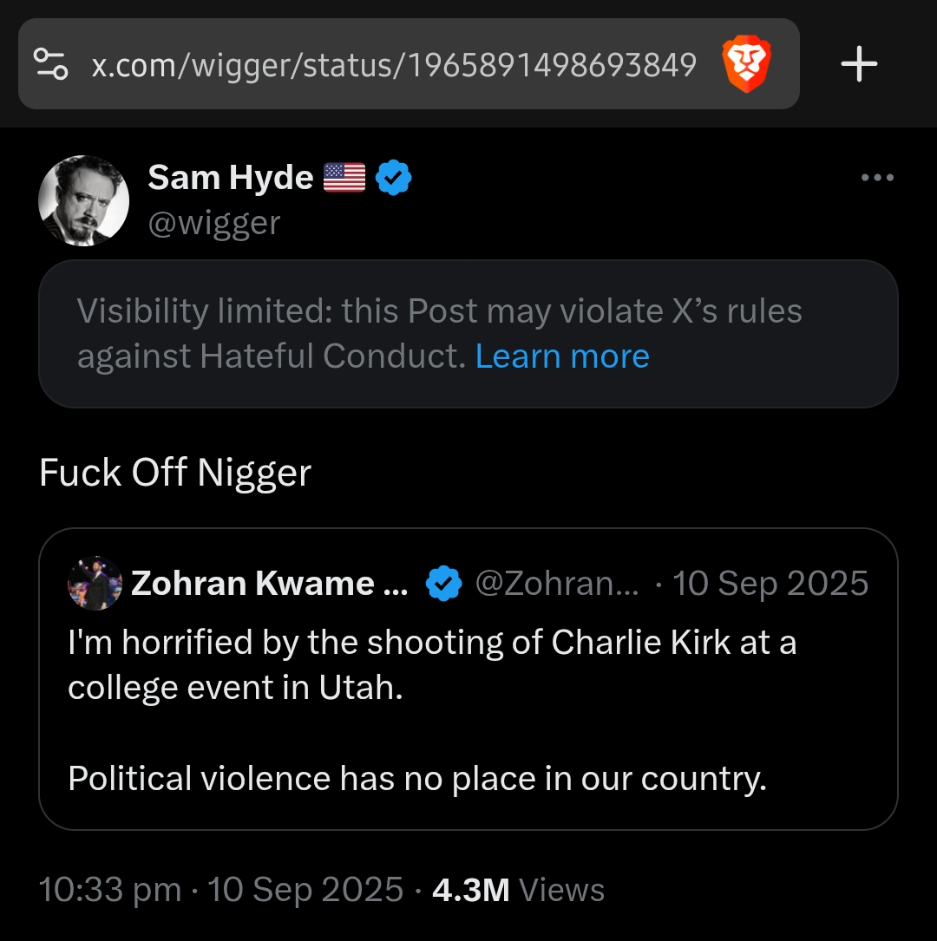Open Zohran Kwame's small profile picture
This screenshot has width=937, height=941.
pyautogui.click(x=95, y=584)
